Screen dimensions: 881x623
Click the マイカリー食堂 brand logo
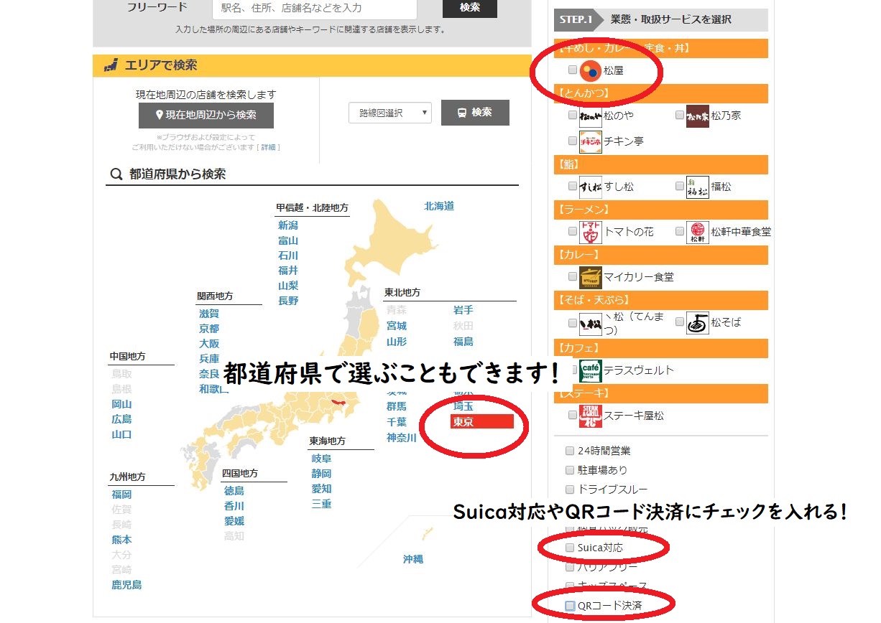tap(590, 277)
